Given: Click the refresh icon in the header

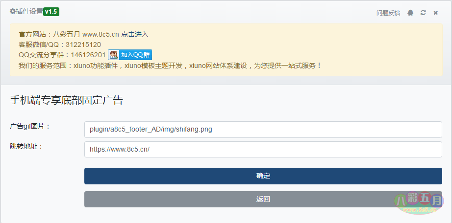Looking at the screenshot, I should (x=423, y=13).
